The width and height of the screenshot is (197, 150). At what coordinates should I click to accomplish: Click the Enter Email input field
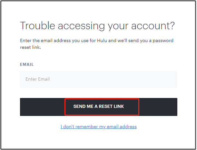(x=99, y=79)
